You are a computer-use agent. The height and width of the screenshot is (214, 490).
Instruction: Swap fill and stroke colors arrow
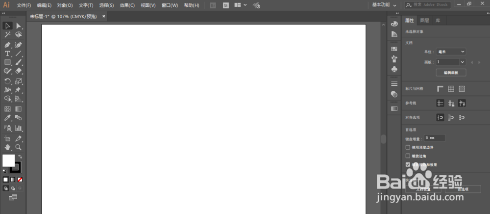point(20,157)
